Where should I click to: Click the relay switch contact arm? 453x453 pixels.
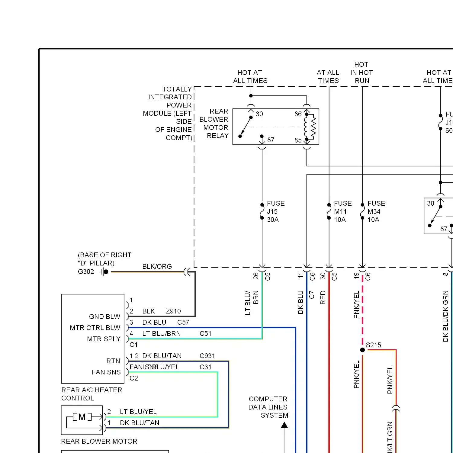pyautogui.click(x=246, y=127)
